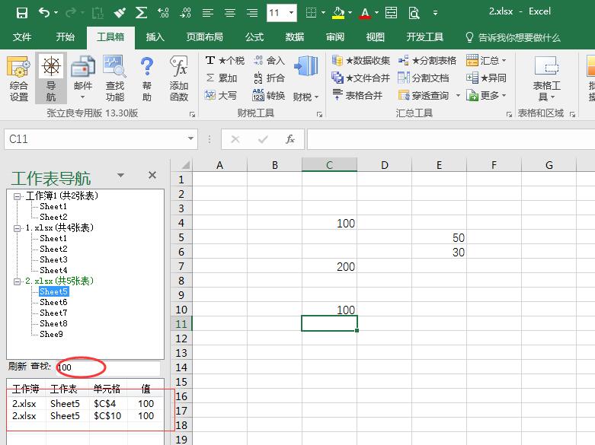The height and width of the screenshot is (445, 595).
Task: Click the Save icon in quick access toolbar
Action: (21, 13)
